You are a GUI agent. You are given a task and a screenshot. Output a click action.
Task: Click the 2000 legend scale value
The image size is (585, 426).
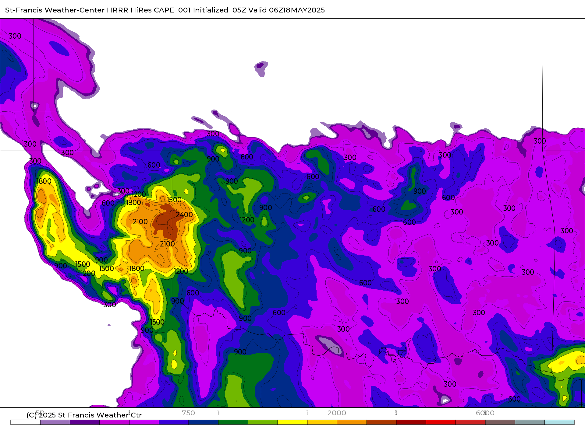(337, 413)
